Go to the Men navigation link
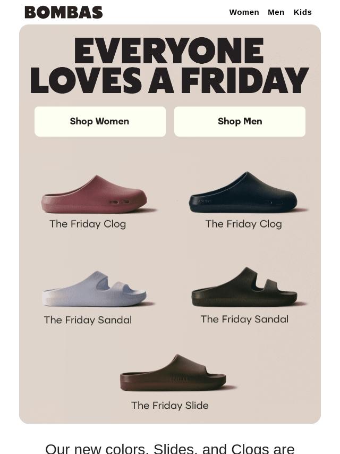Screen dimensions: 340x454 (276, 12)
